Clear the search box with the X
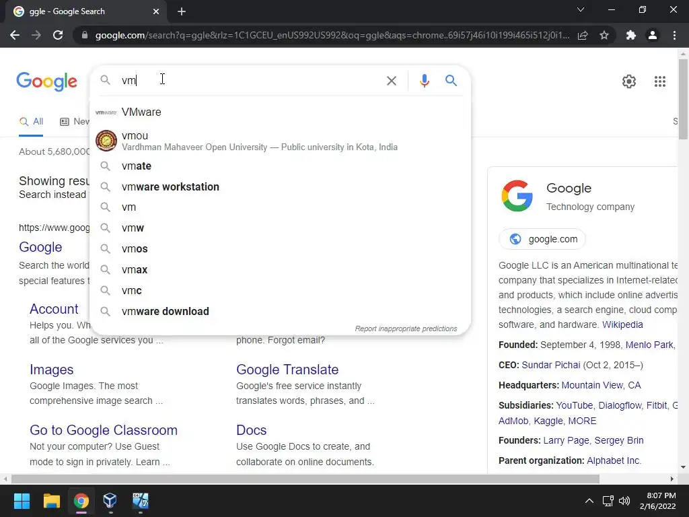Viewport: 689px width, 517px height. tap(392, 81)
